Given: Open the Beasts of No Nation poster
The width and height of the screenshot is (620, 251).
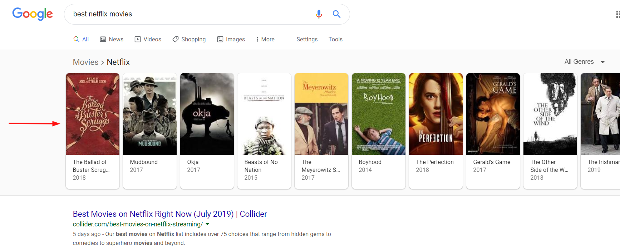Looking at the screenshot, I should 264,114.
